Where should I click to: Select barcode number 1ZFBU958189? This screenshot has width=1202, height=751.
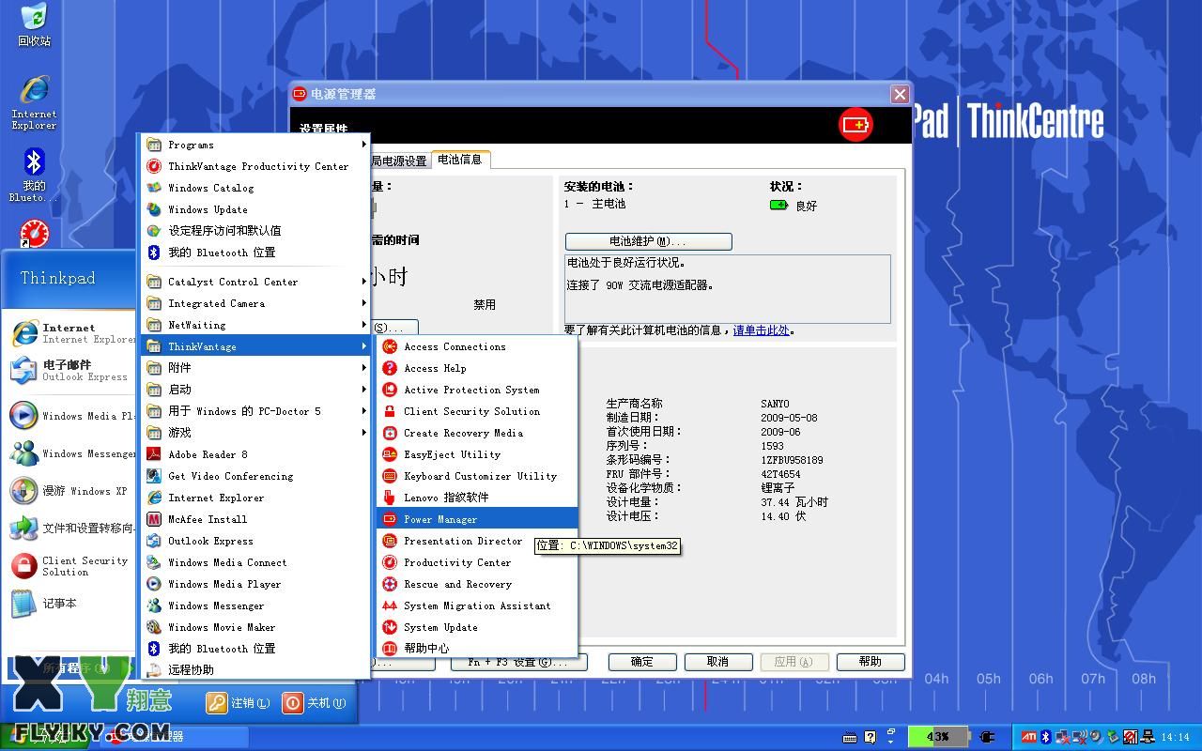pyautogui.click(x=793, y=460)
